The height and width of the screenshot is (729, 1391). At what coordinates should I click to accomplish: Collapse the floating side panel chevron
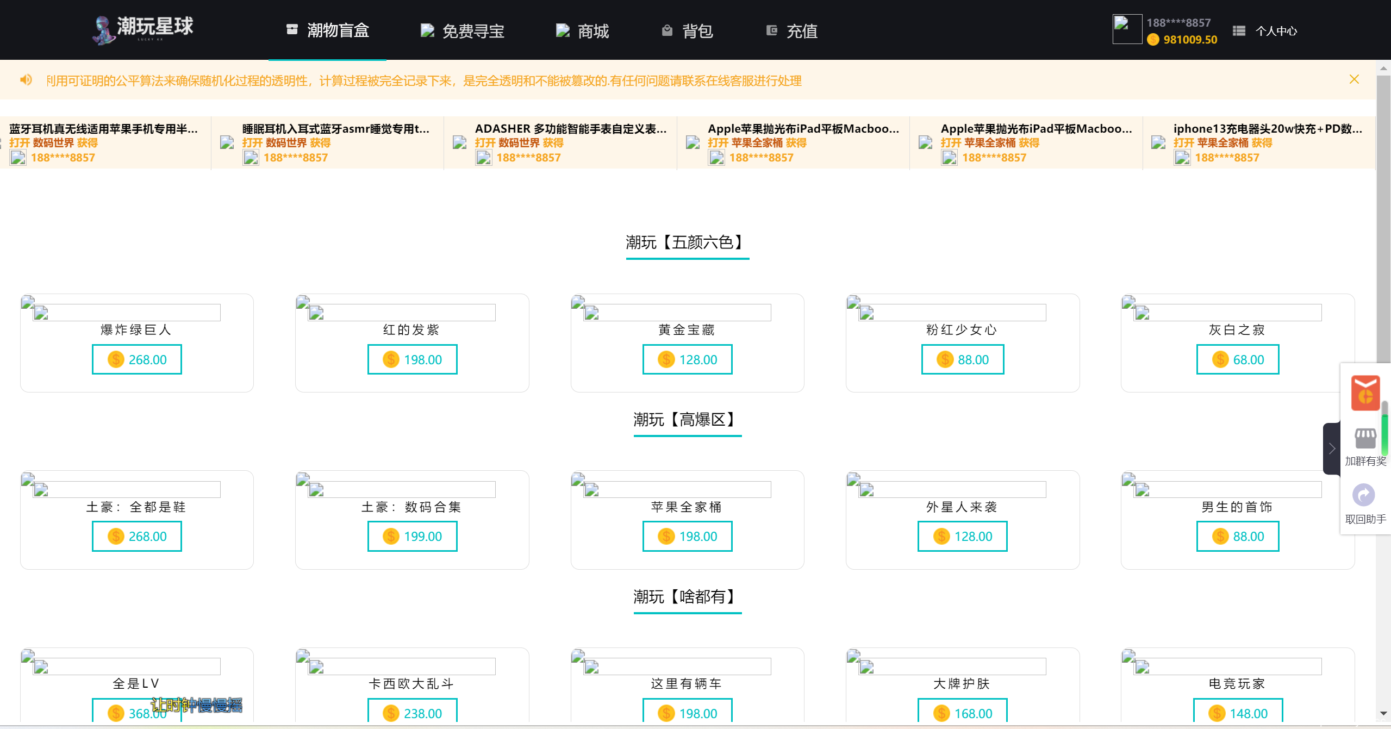1331,449
